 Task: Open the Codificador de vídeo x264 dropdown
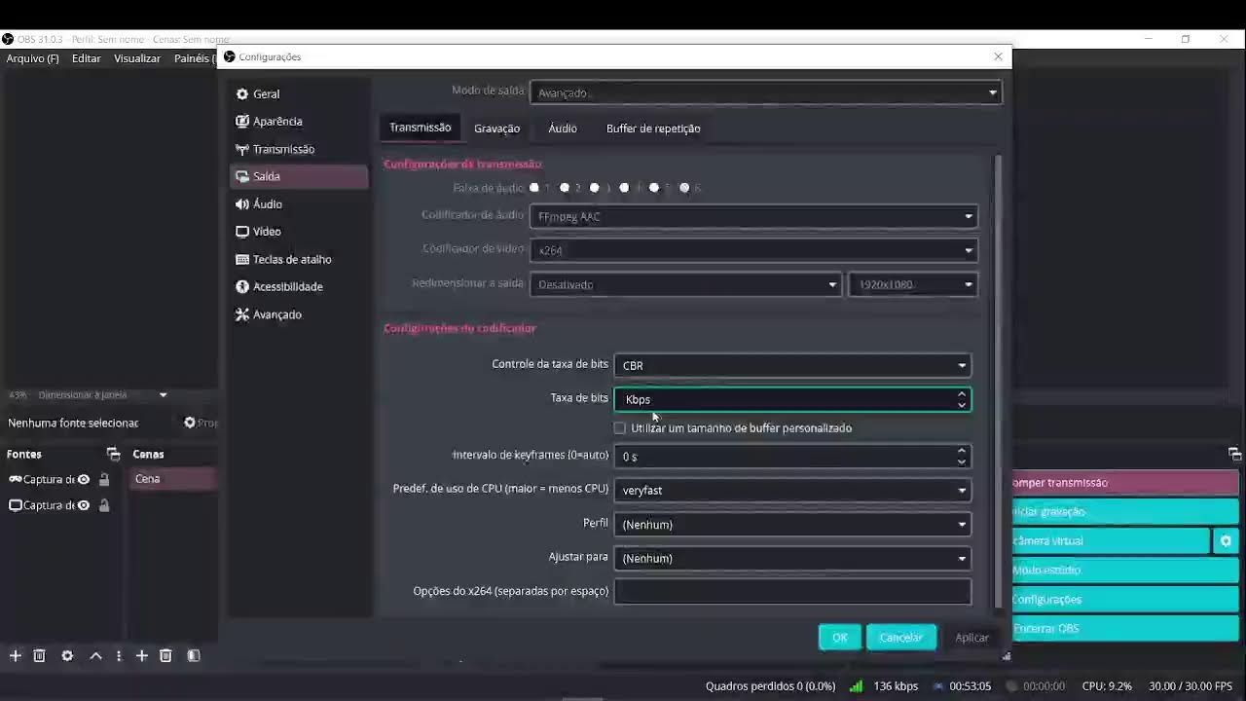click(x=753, y=250)
